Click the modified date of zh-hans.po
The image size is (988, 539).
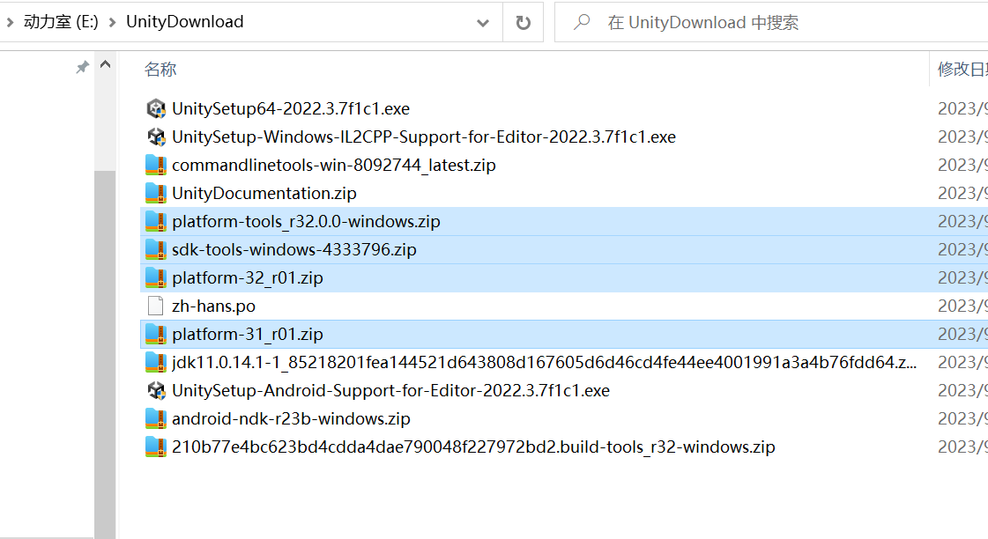click(962, 306)
